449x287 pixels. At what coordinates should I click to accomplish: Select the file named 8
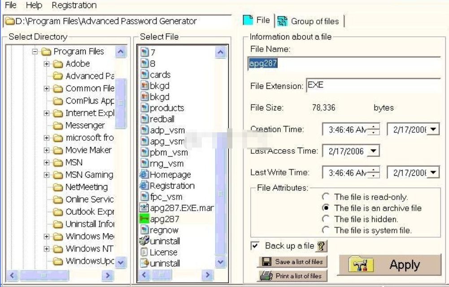click(x=148, y=64)
